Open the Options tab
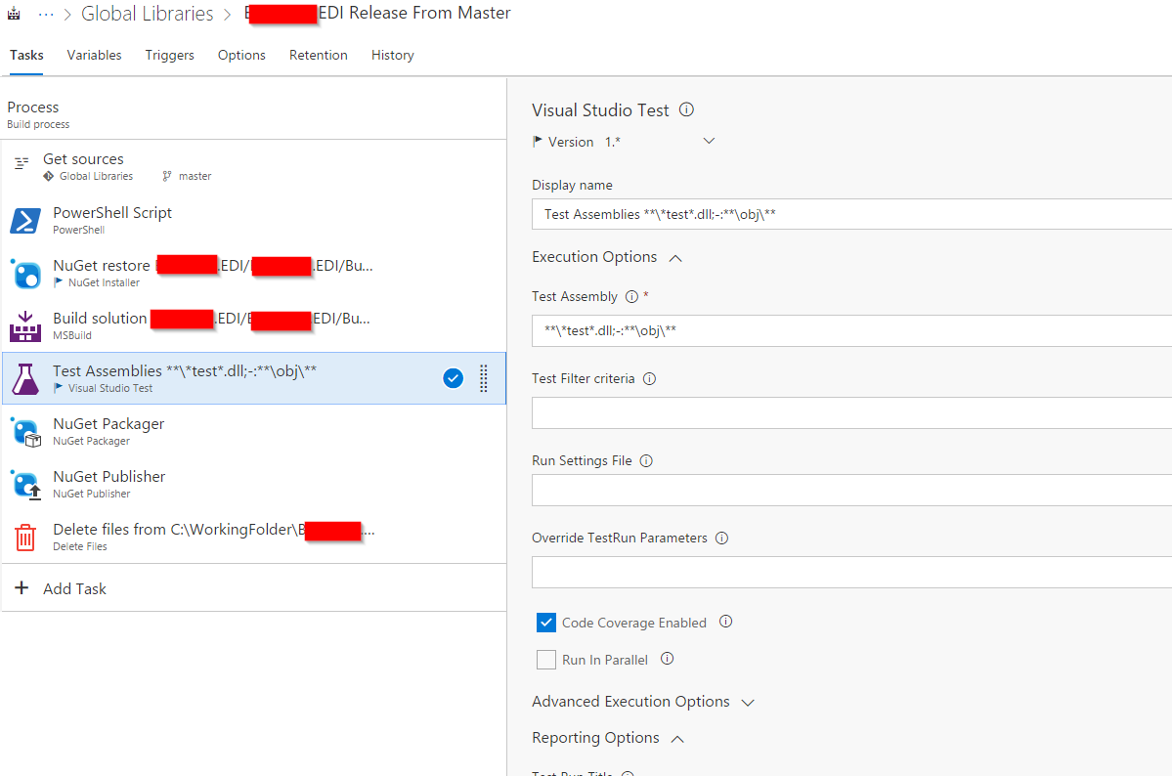 tap(241, 56)
